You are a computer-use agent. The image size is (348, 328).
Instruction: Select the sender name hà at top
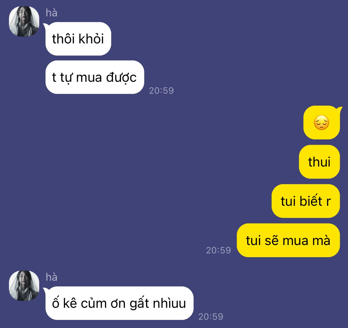pyautogui.click(x=51, y=13)
